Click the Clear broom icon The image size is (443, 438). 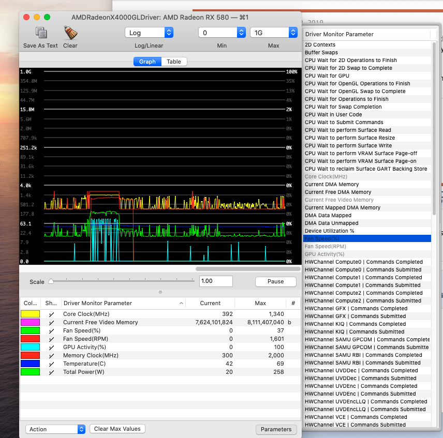70,33
